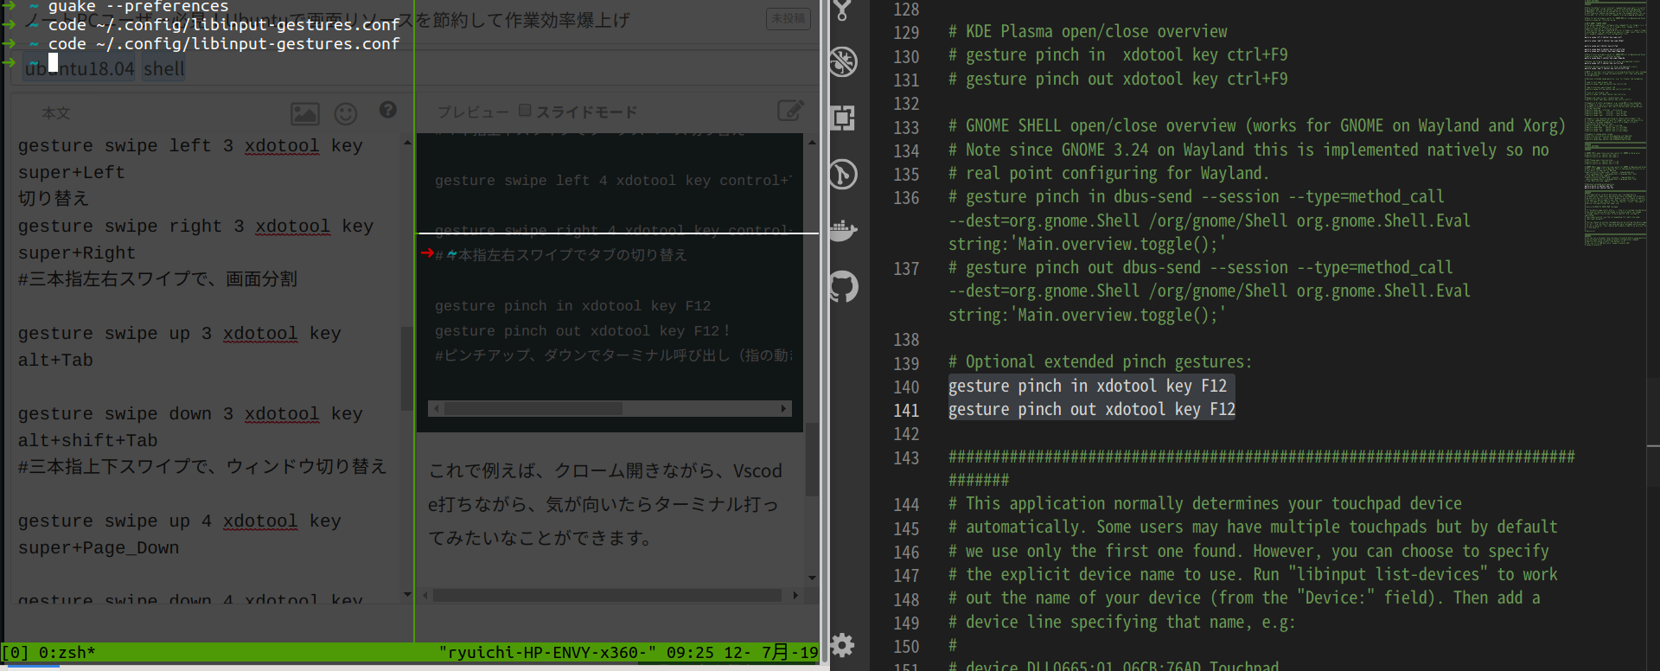Viewport: 1660px width, 671px height.
Task: Click code block scrollbar right arrow
Action: [783, 408]
